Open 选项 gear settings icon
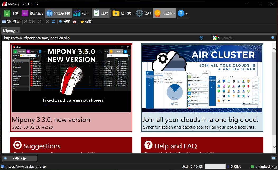Screen dimensions: 278x170 [140, 13]
